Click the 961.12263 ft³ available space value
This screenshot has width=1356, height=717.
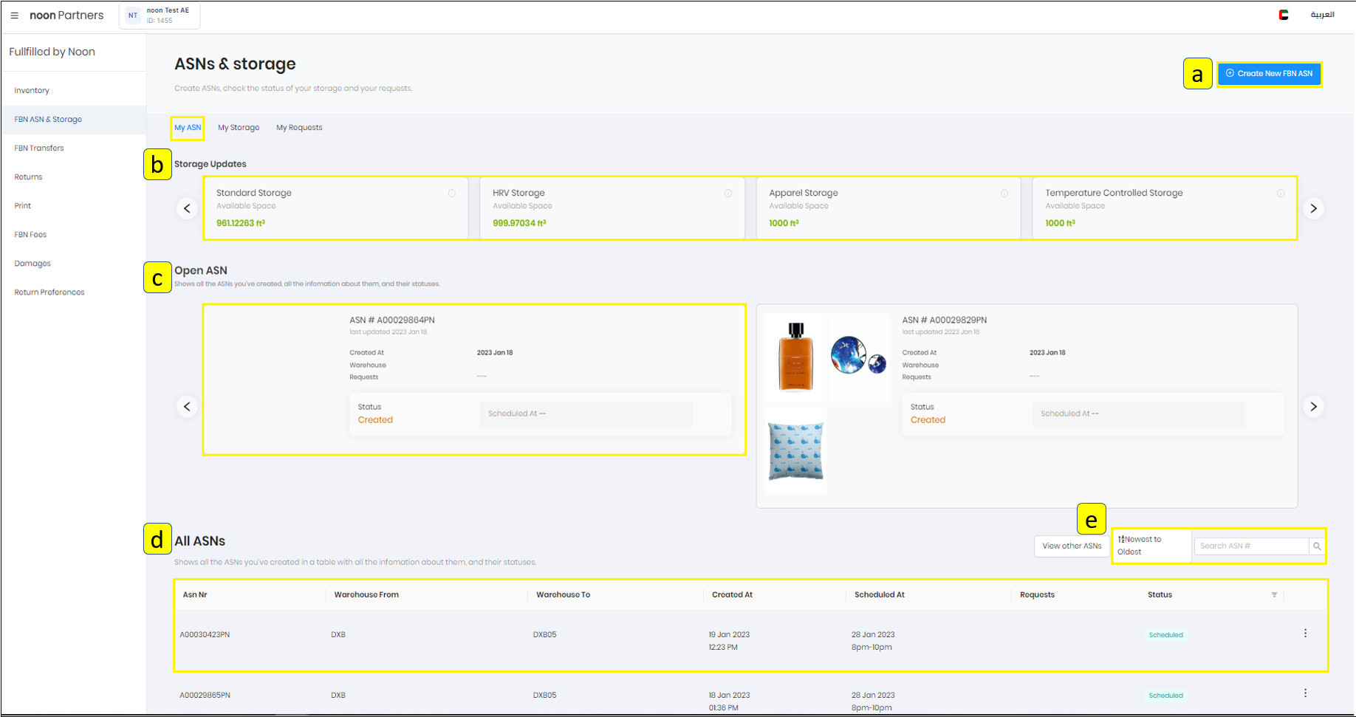click(x=241, y=223)
